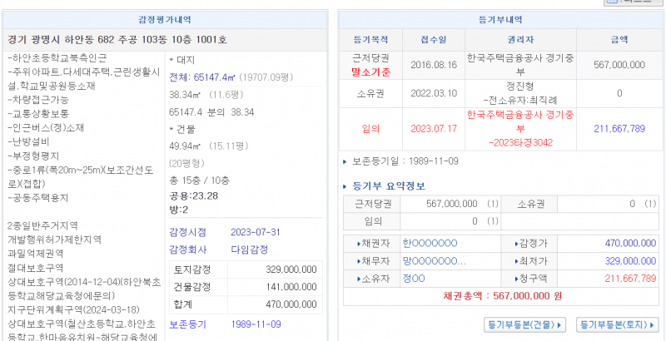This screenshot has width=666, height=341.
Task: Click the red case number 2023타경3042
Action: pyautogui.click(x=498, y=141)
